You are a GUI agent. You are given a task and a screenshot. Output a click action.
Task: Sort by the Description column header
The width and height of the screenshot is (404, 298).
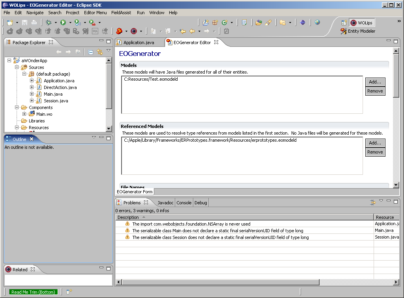point(244,217)
